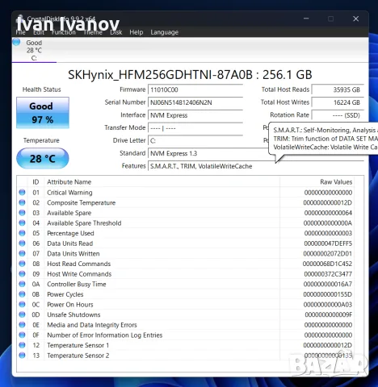
Task: Click the status icon for Temperature Sensor 2
Action: [22, 356]
